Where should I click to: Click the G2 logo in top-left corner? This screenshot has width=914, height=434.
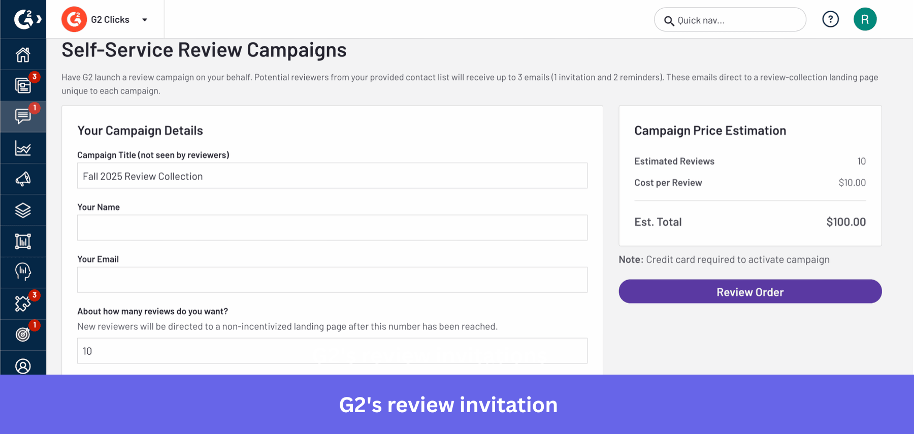tap(23, 19)
